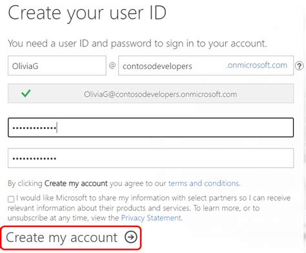Open the terms and conditions link
This screenshot has height=253, width=306.
(x=203, y=183)
